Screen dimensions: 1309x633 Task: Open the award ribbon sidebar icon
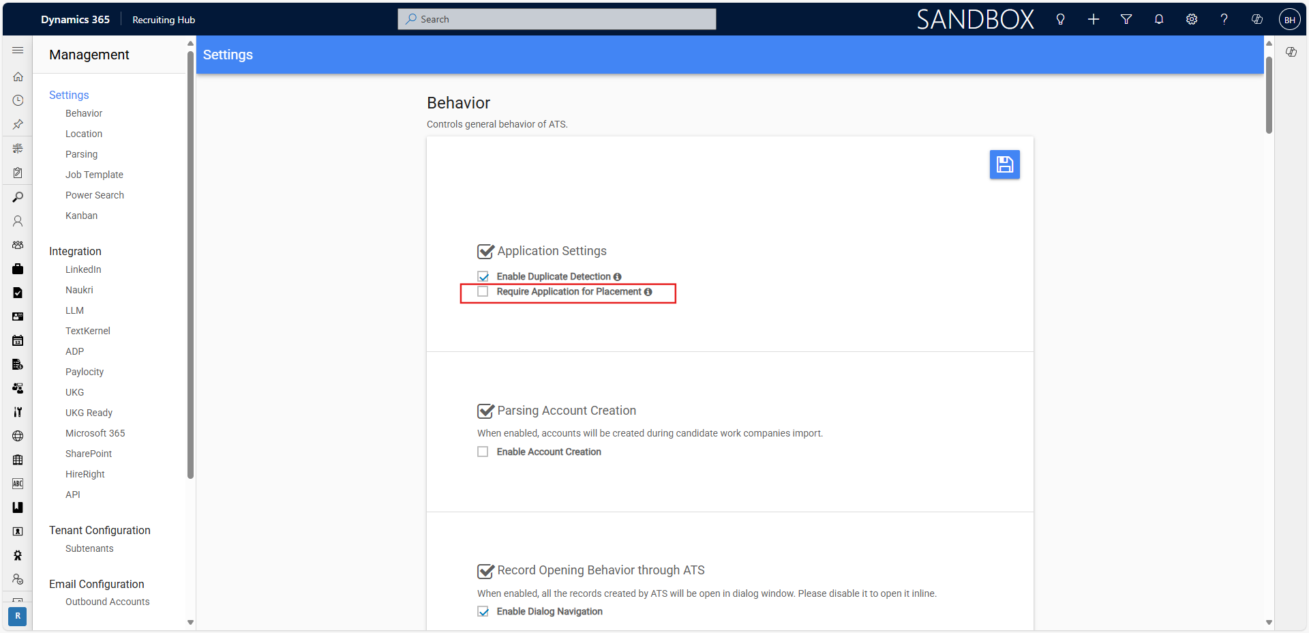point(18,555)
